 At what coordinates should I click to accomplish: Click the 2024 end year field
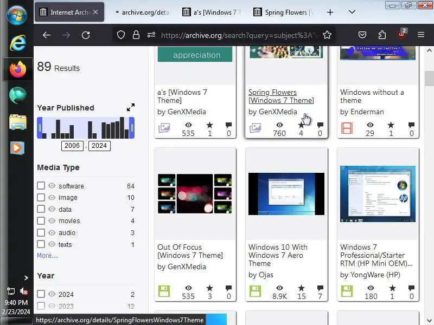99,146
